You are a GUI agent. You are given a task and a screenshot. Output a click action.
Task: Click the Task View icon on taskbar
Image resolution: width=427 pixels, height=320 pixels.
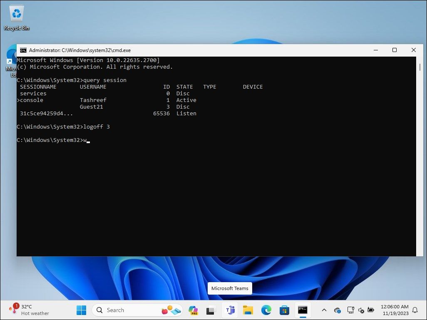click(x=211, y=310)
